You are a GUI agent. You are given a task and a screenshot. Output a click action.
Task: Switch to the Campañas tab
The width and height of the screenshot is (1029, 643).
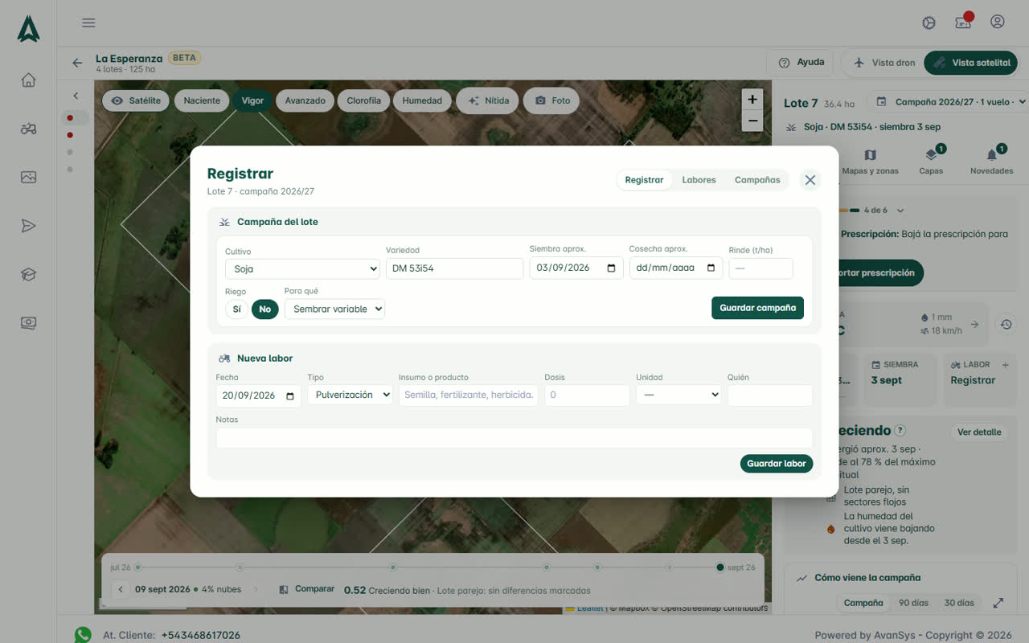(x=757, y=180)
